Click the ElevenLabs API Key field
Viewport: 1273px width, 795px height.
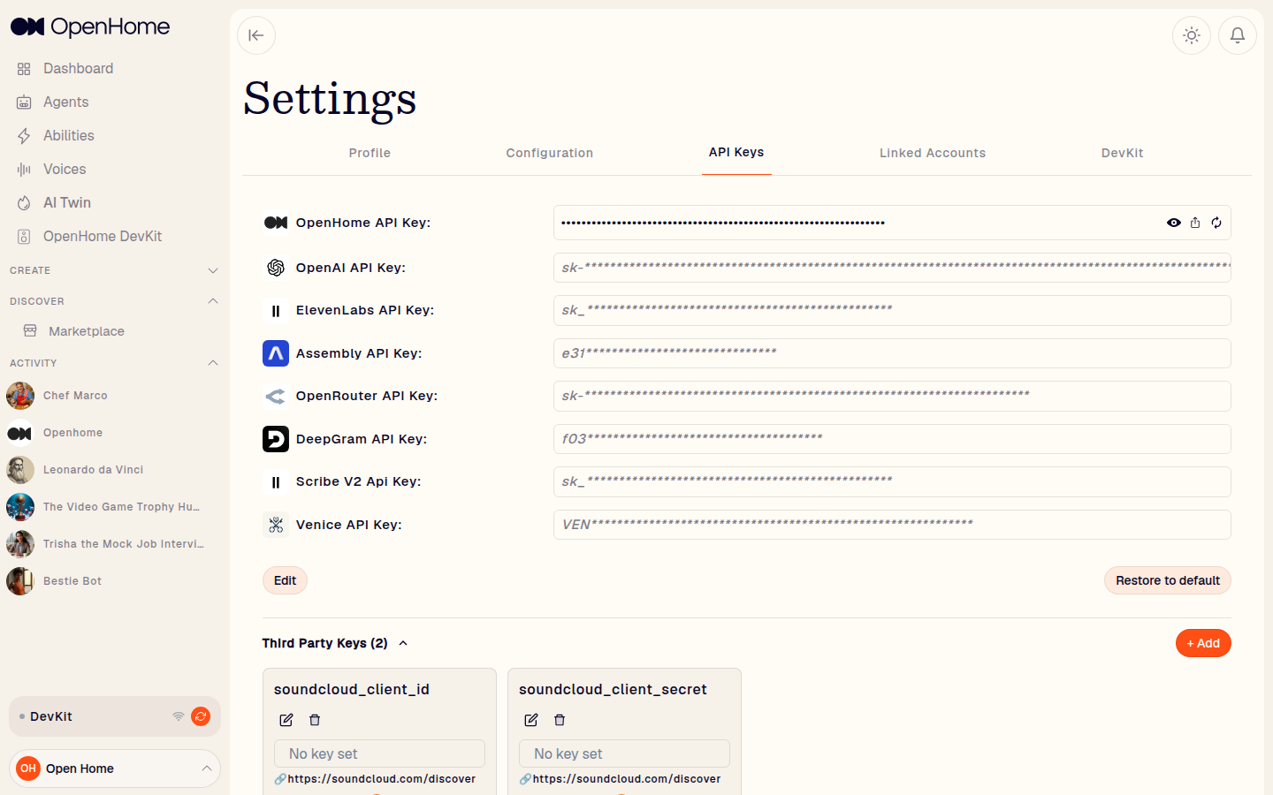pyautogui.click(x=892, y=310)
